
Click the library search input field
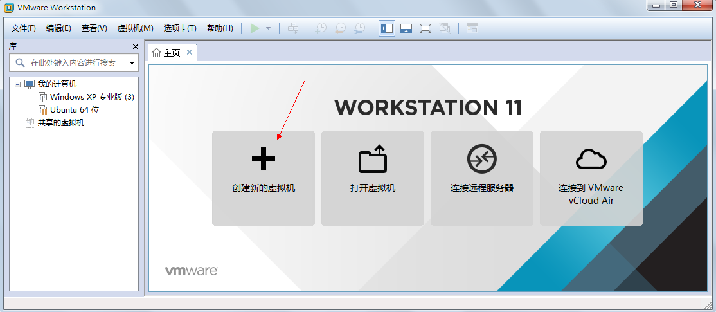pyautogui.click(x=74, y=63)
